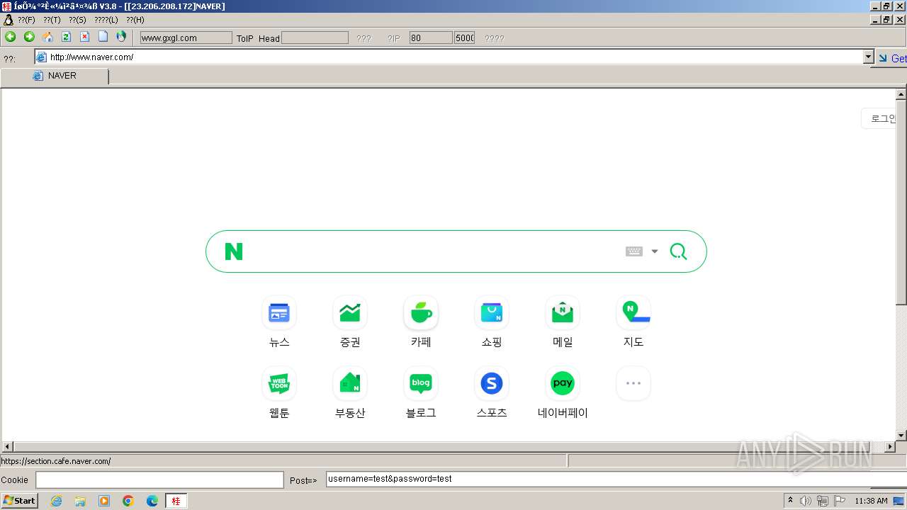Refresh the page with the toolbar refresh icon
Image resolution: width=907 pixels, height=510 pixels.
[x=66, y=37]
